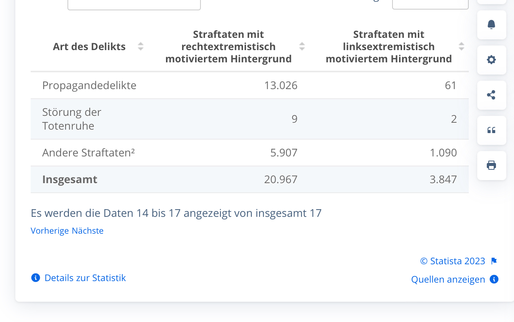Open Details zur Statistik link
The image size is (514, 322).
pyautogui.click(x=85, y=278)
